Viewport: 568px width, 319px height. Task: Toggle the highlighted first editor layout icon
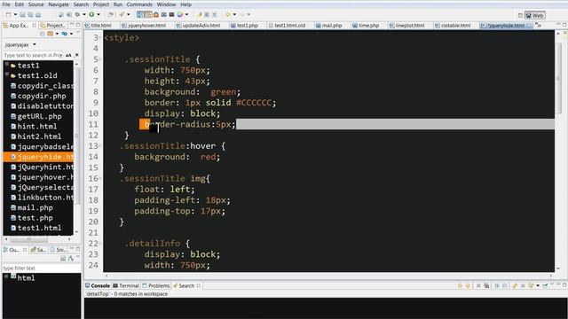click(x=140, y=14)
